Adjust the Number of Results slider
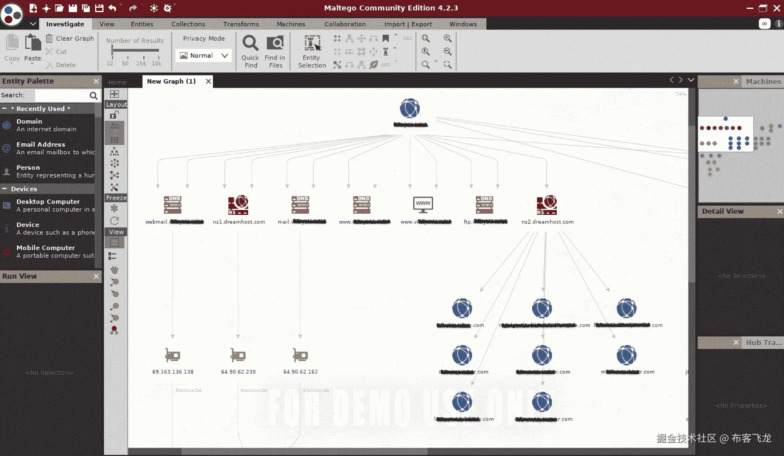 click(113, 50)
